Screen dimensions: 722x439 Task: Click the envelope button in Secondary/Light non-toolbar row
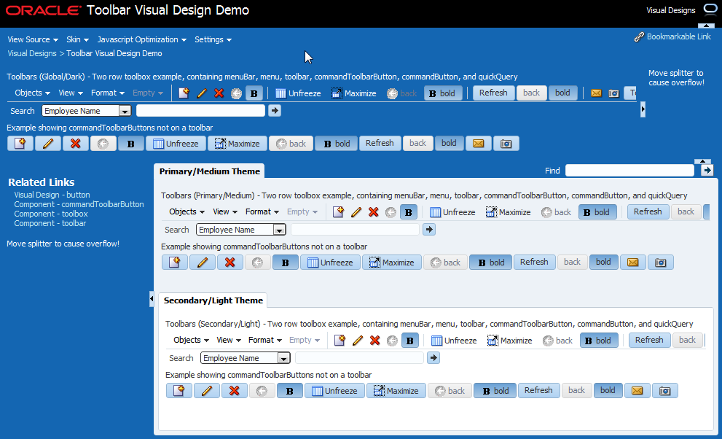click(x=637, y=391)
